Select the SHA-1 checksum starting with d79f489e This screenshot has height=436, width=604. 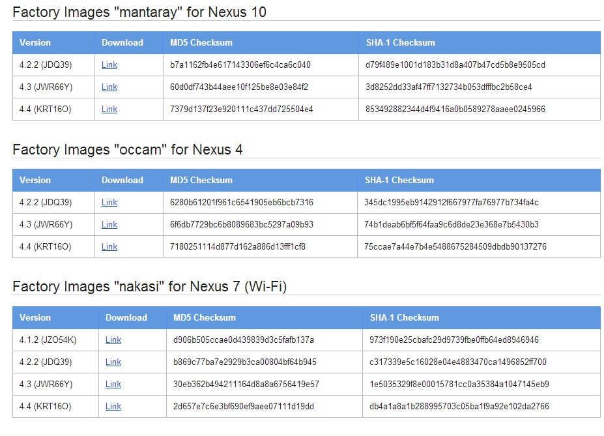point(455,65)
